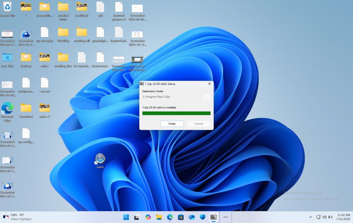Open Outlook from the taskbar
This screenshot has height=223, width=353.
(191, 216)
